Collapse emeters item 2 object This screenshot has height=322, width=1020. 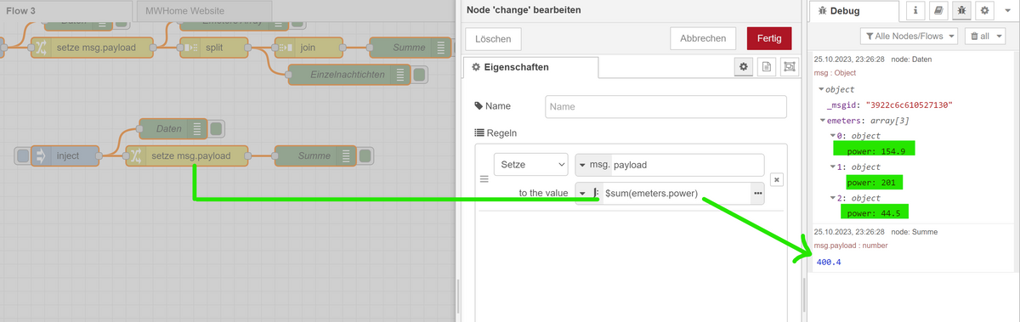(x=834, y=198)
